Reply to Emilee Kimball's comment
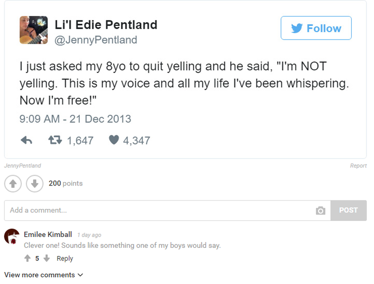 tap(65, 258)
